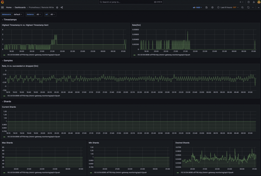Open the news feed icon
261x176 pixels.
(254, 2)
